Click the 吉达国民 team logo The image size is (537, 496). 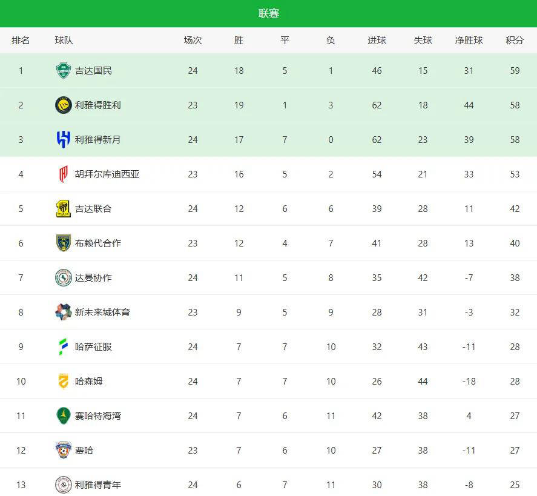(x=63, y=71)
